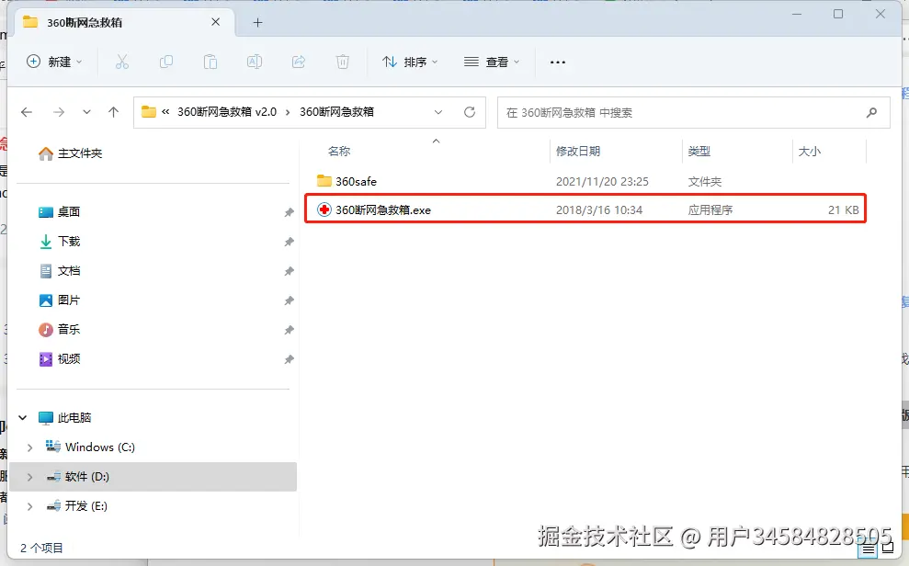Select file 360断网急救箱.exe
This screenshot has height=566, width=909.
[585, 209]
